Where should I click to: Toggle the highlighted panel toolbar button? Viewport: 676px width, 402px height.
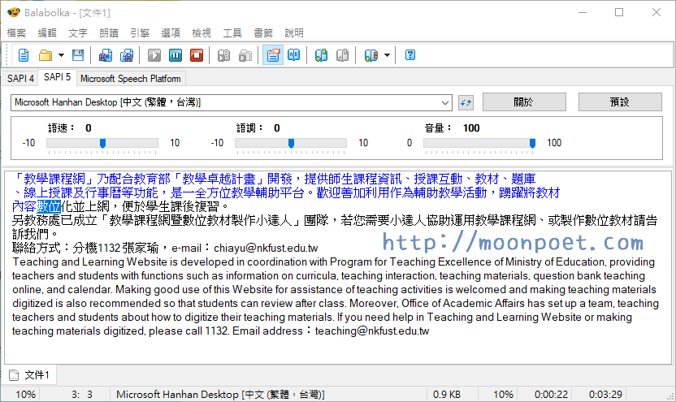[x=273, y=55]
